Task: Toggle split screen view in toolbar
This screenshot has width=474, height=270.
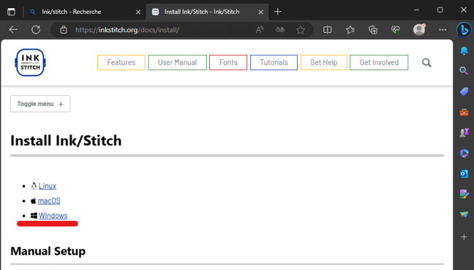Action: coord(327,30)
